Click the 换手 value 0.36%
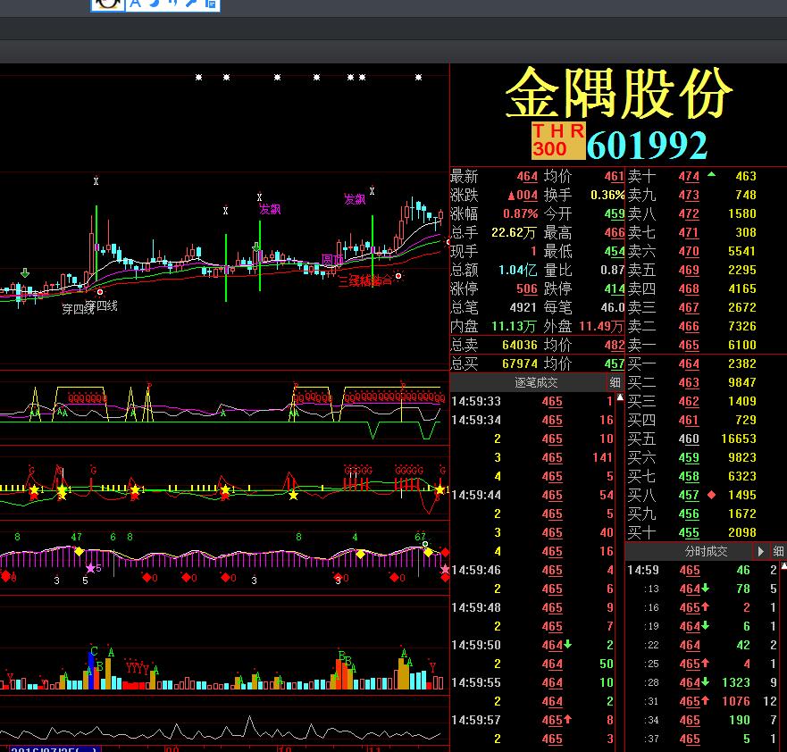Viewport: 787px width, 752px height. 607,195
